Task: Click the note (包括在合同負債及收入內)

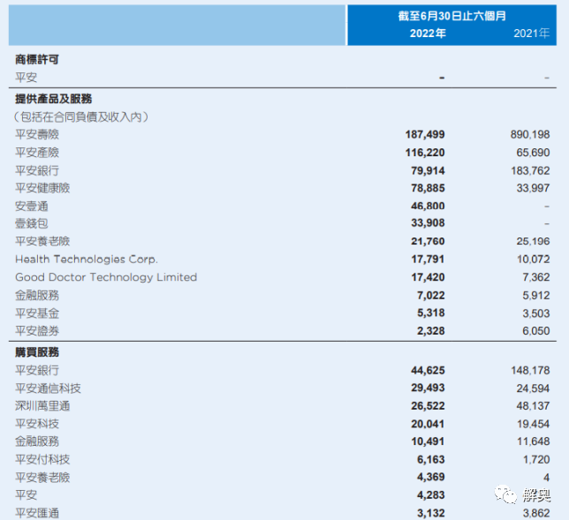Action: coord(81,117)
